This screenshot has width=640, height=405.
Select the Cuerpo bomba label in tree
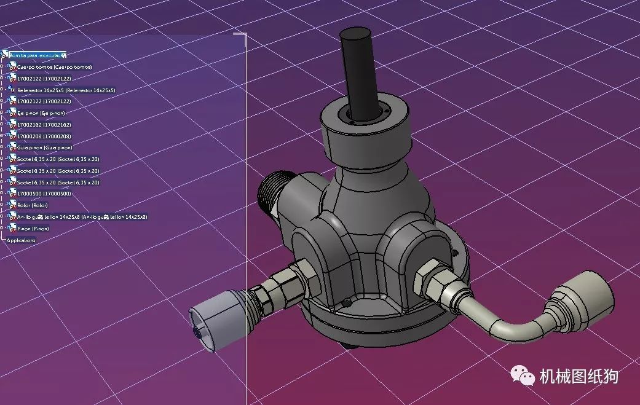54,67
